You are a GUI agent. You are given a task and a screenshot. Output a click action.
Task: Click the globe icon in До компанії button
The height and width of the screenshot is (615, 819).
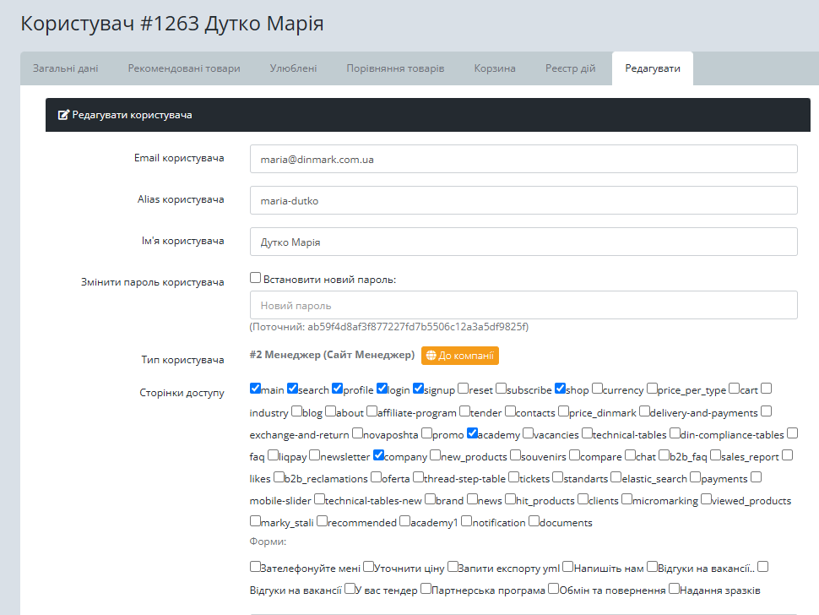pyautogui.click(x=431, y=356)
